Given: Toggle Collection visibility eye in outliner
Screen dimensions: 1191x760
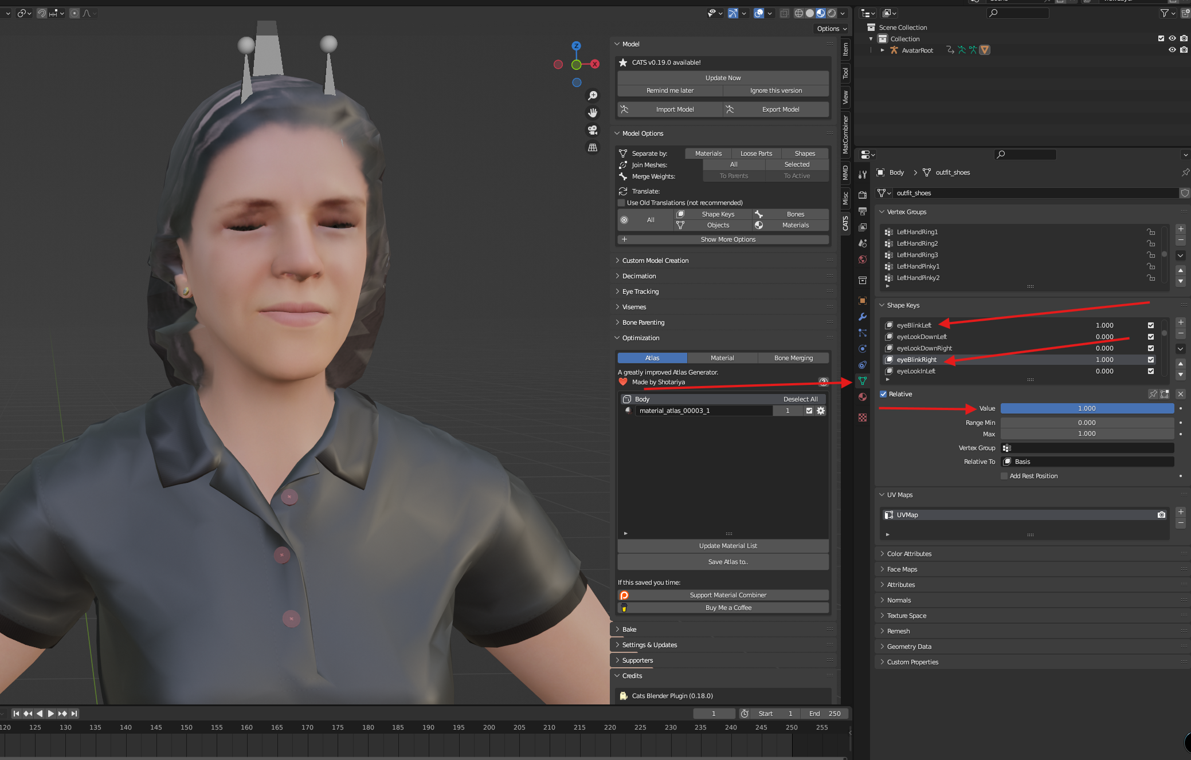Looking at the screenshot, I should [1172, 38].
